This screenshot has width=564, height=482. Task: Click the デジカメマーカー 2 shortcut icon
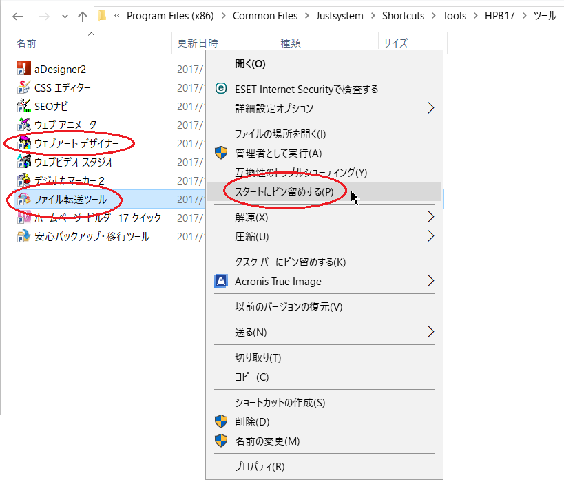23,180
